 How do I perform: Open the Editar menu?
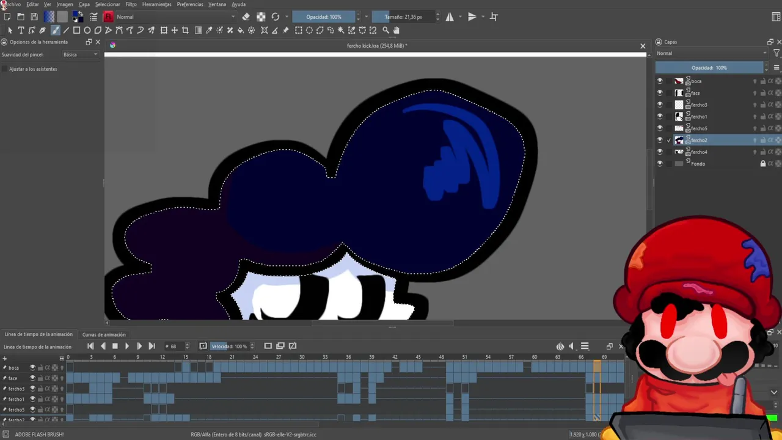pos(32,4)
